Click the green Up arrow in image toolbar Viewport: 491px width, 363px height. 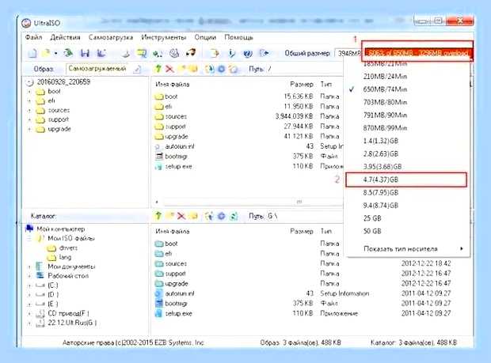point(158,69)
